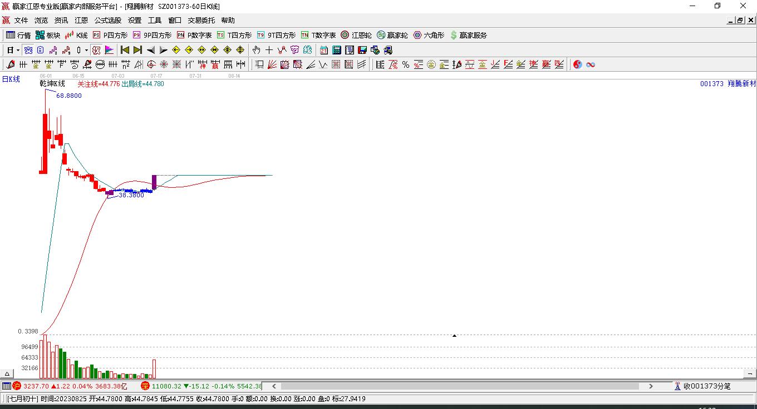Open the 江恩轮 Gann wheel
Viewport: 757px width, 409px height.
point(356,35)
